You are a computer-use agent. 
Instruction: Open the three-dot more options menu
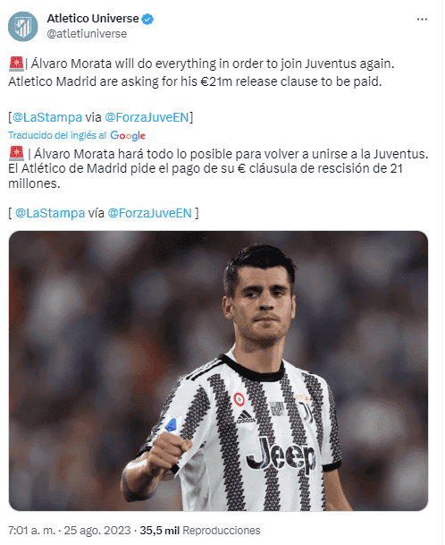click(x=422, y=19)
